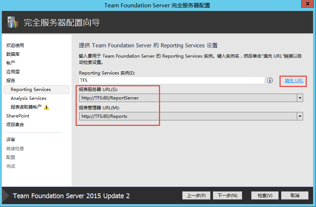
Task: Click the 上一步(P) button
Action: pyautogui.click(x=196, y=196)
